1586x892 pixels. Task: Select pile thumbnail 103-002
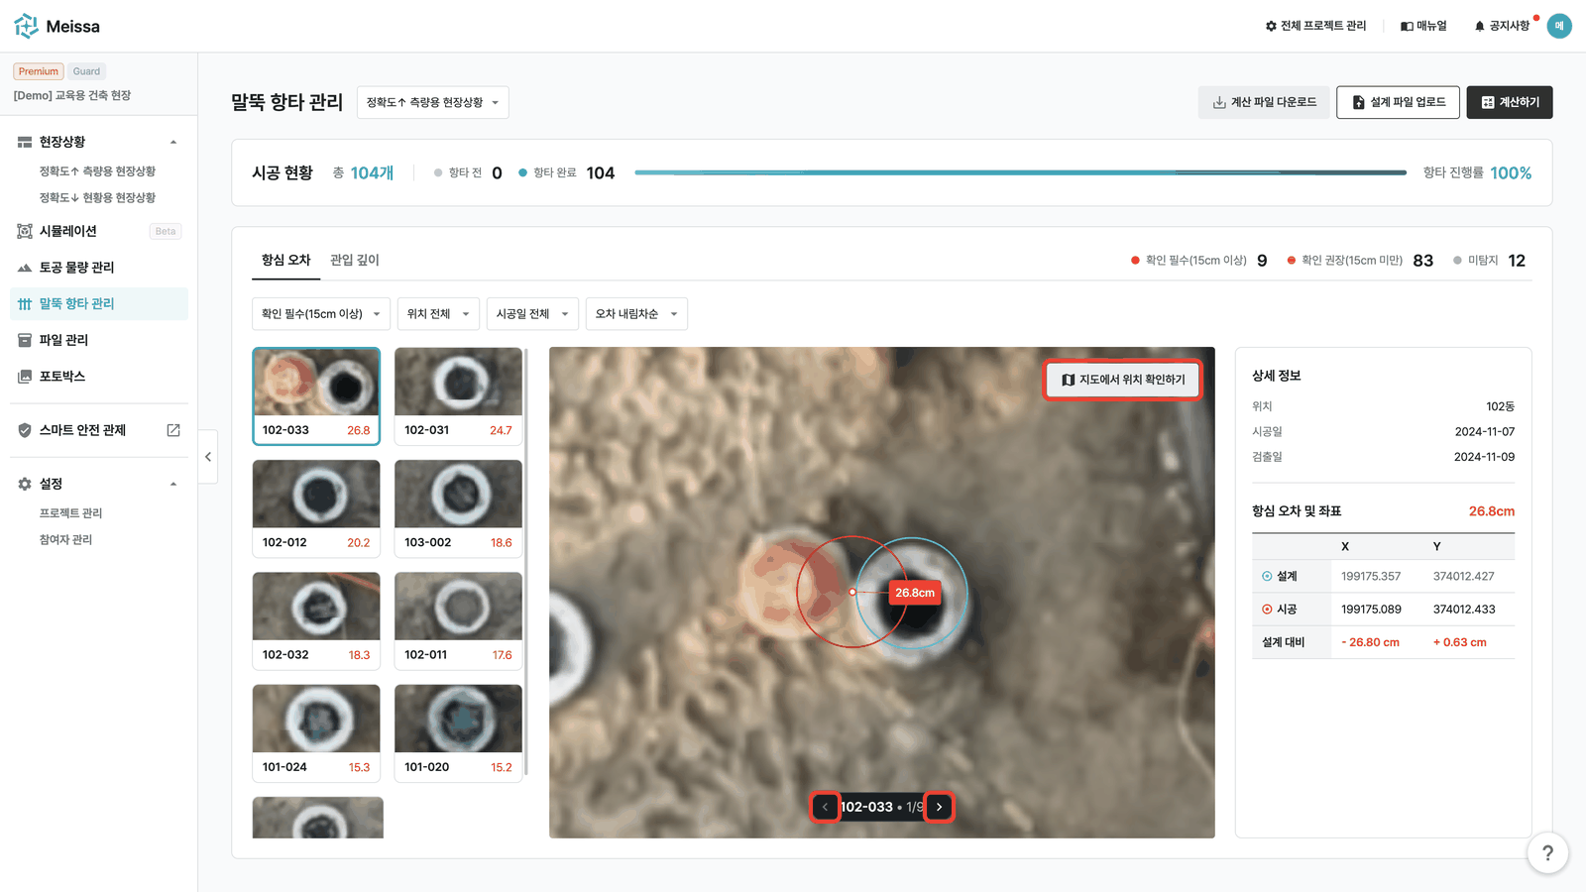tap(458, 508)
